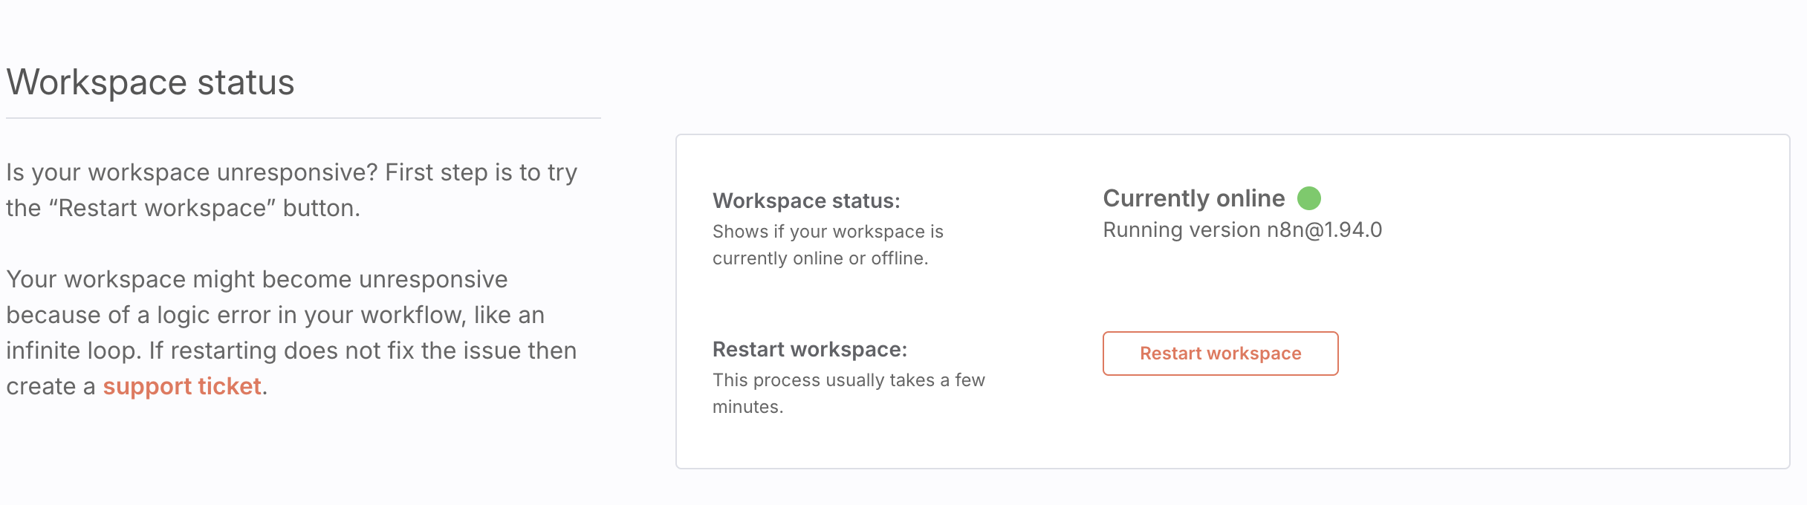This screenshot has width=1807, height=505.
Task: Click the bold Restart workspace: label
Action: pyautogui.click(x=810, y=349)
